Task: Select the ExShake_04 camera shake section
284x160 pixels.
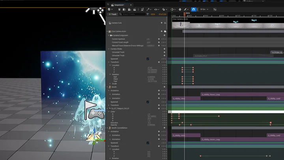Action: (234, 56)
